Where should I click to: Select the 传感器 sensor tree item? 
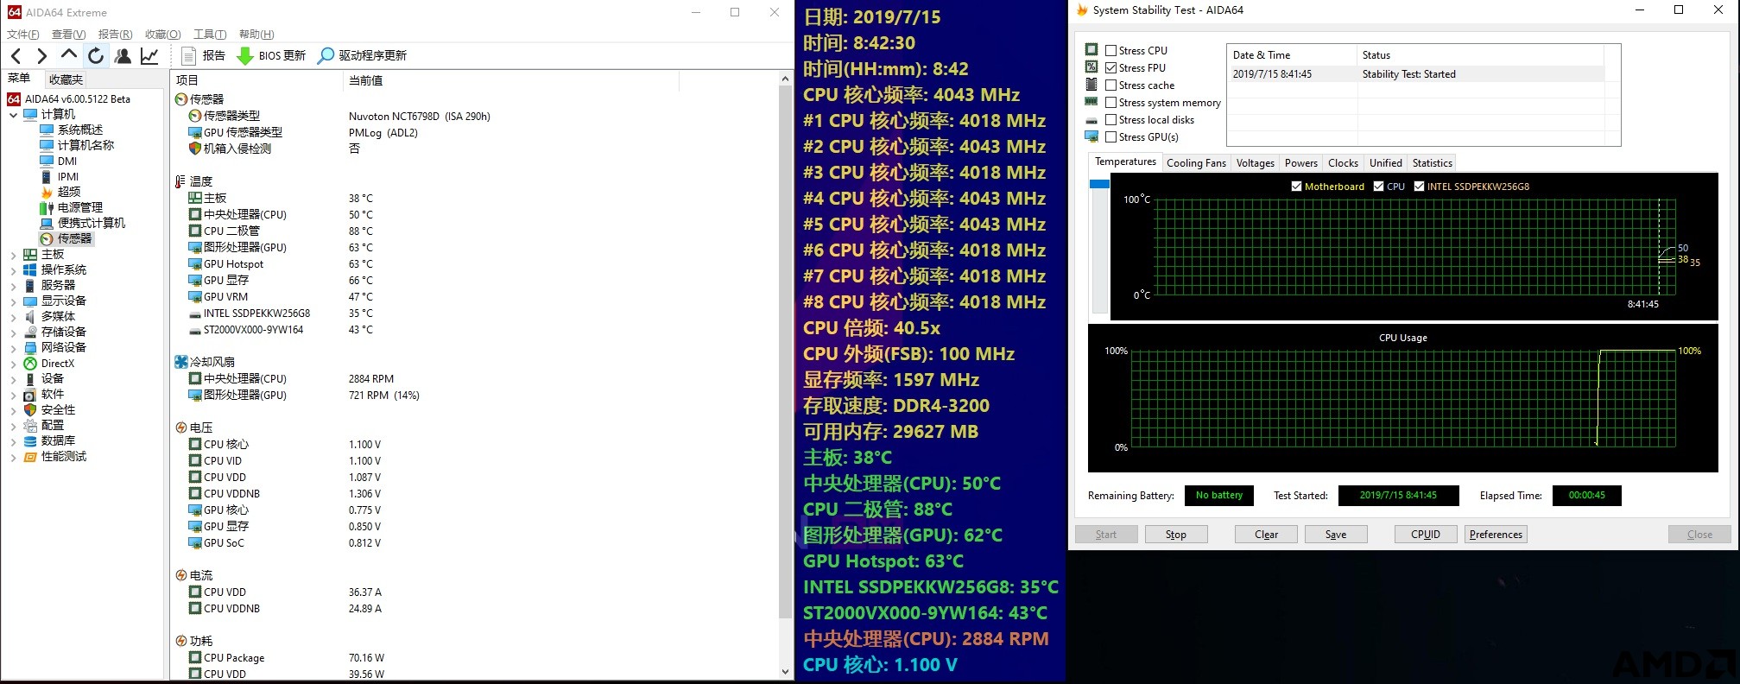coord(66,238)
